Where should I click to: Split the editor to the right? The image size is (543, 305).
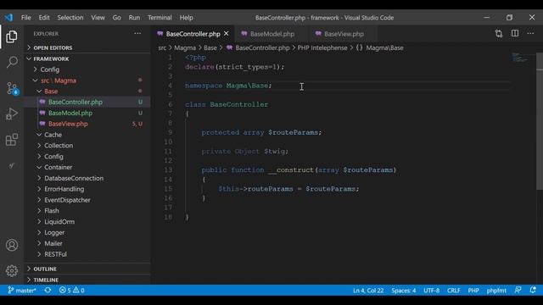point(515,34)
